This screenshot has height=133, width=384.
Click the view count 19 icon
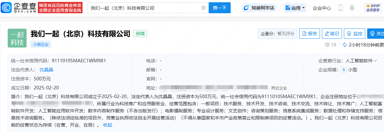327,45
